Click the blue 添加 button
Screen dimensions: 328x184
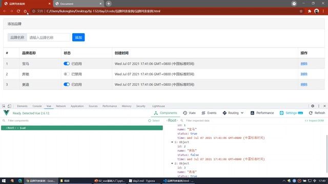coord(78,37)
